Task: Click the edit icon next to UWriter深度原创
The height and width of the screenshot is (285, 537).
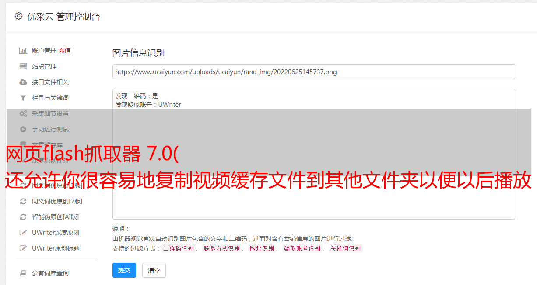Action: [23, 233]
